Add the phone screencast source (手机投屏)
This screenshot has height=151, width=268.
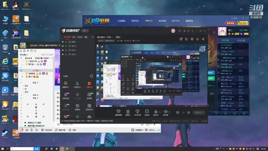pyautogui.click(x=137, y=113)
